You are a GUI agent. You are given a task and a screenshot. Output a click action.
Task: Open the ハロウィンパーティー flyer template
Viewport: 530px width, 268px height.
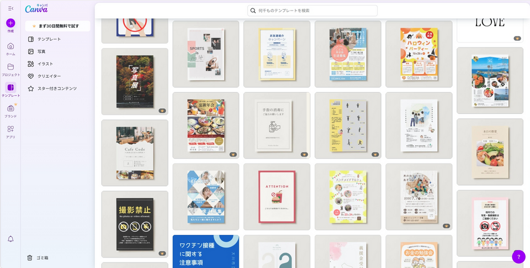click(419, 54)
